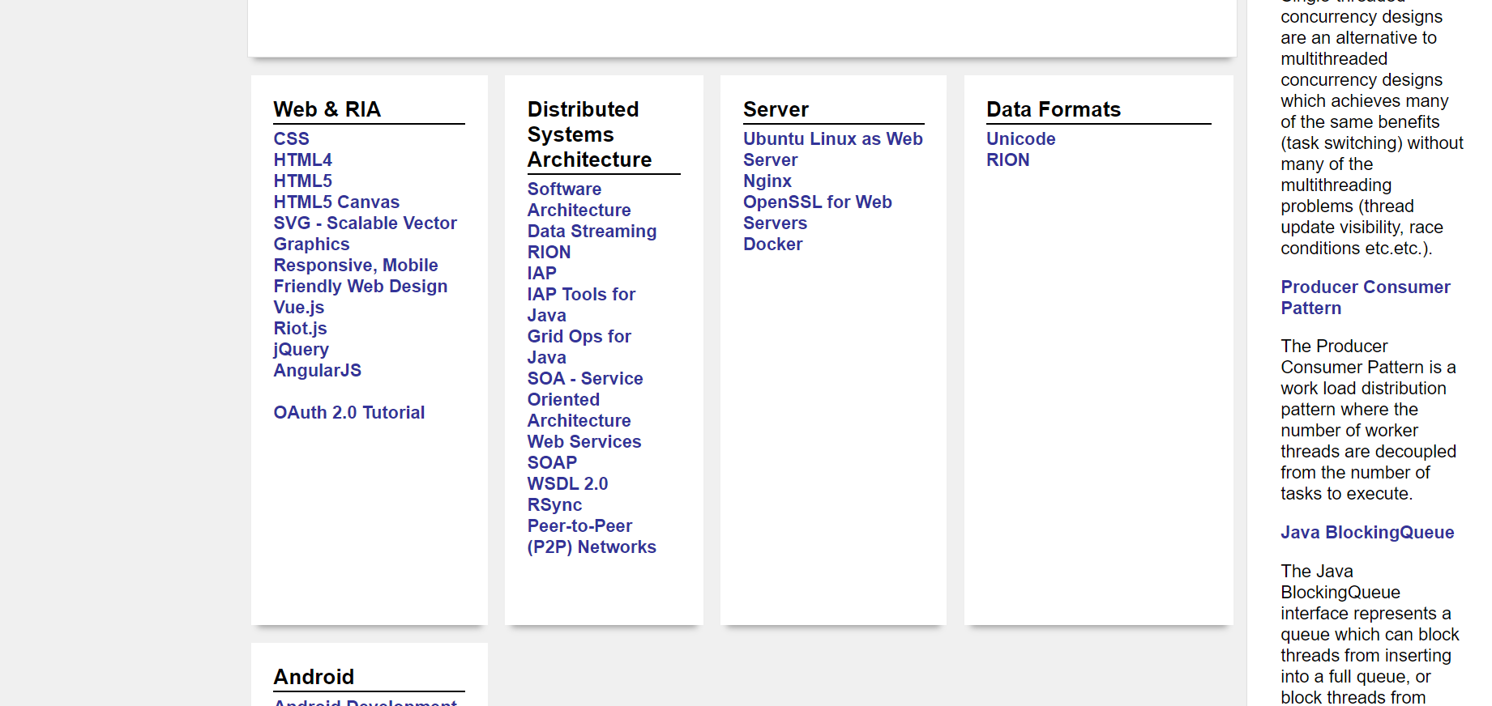
Task: Open Producer Consumer Pattern article link
Action: [1365, 297]
